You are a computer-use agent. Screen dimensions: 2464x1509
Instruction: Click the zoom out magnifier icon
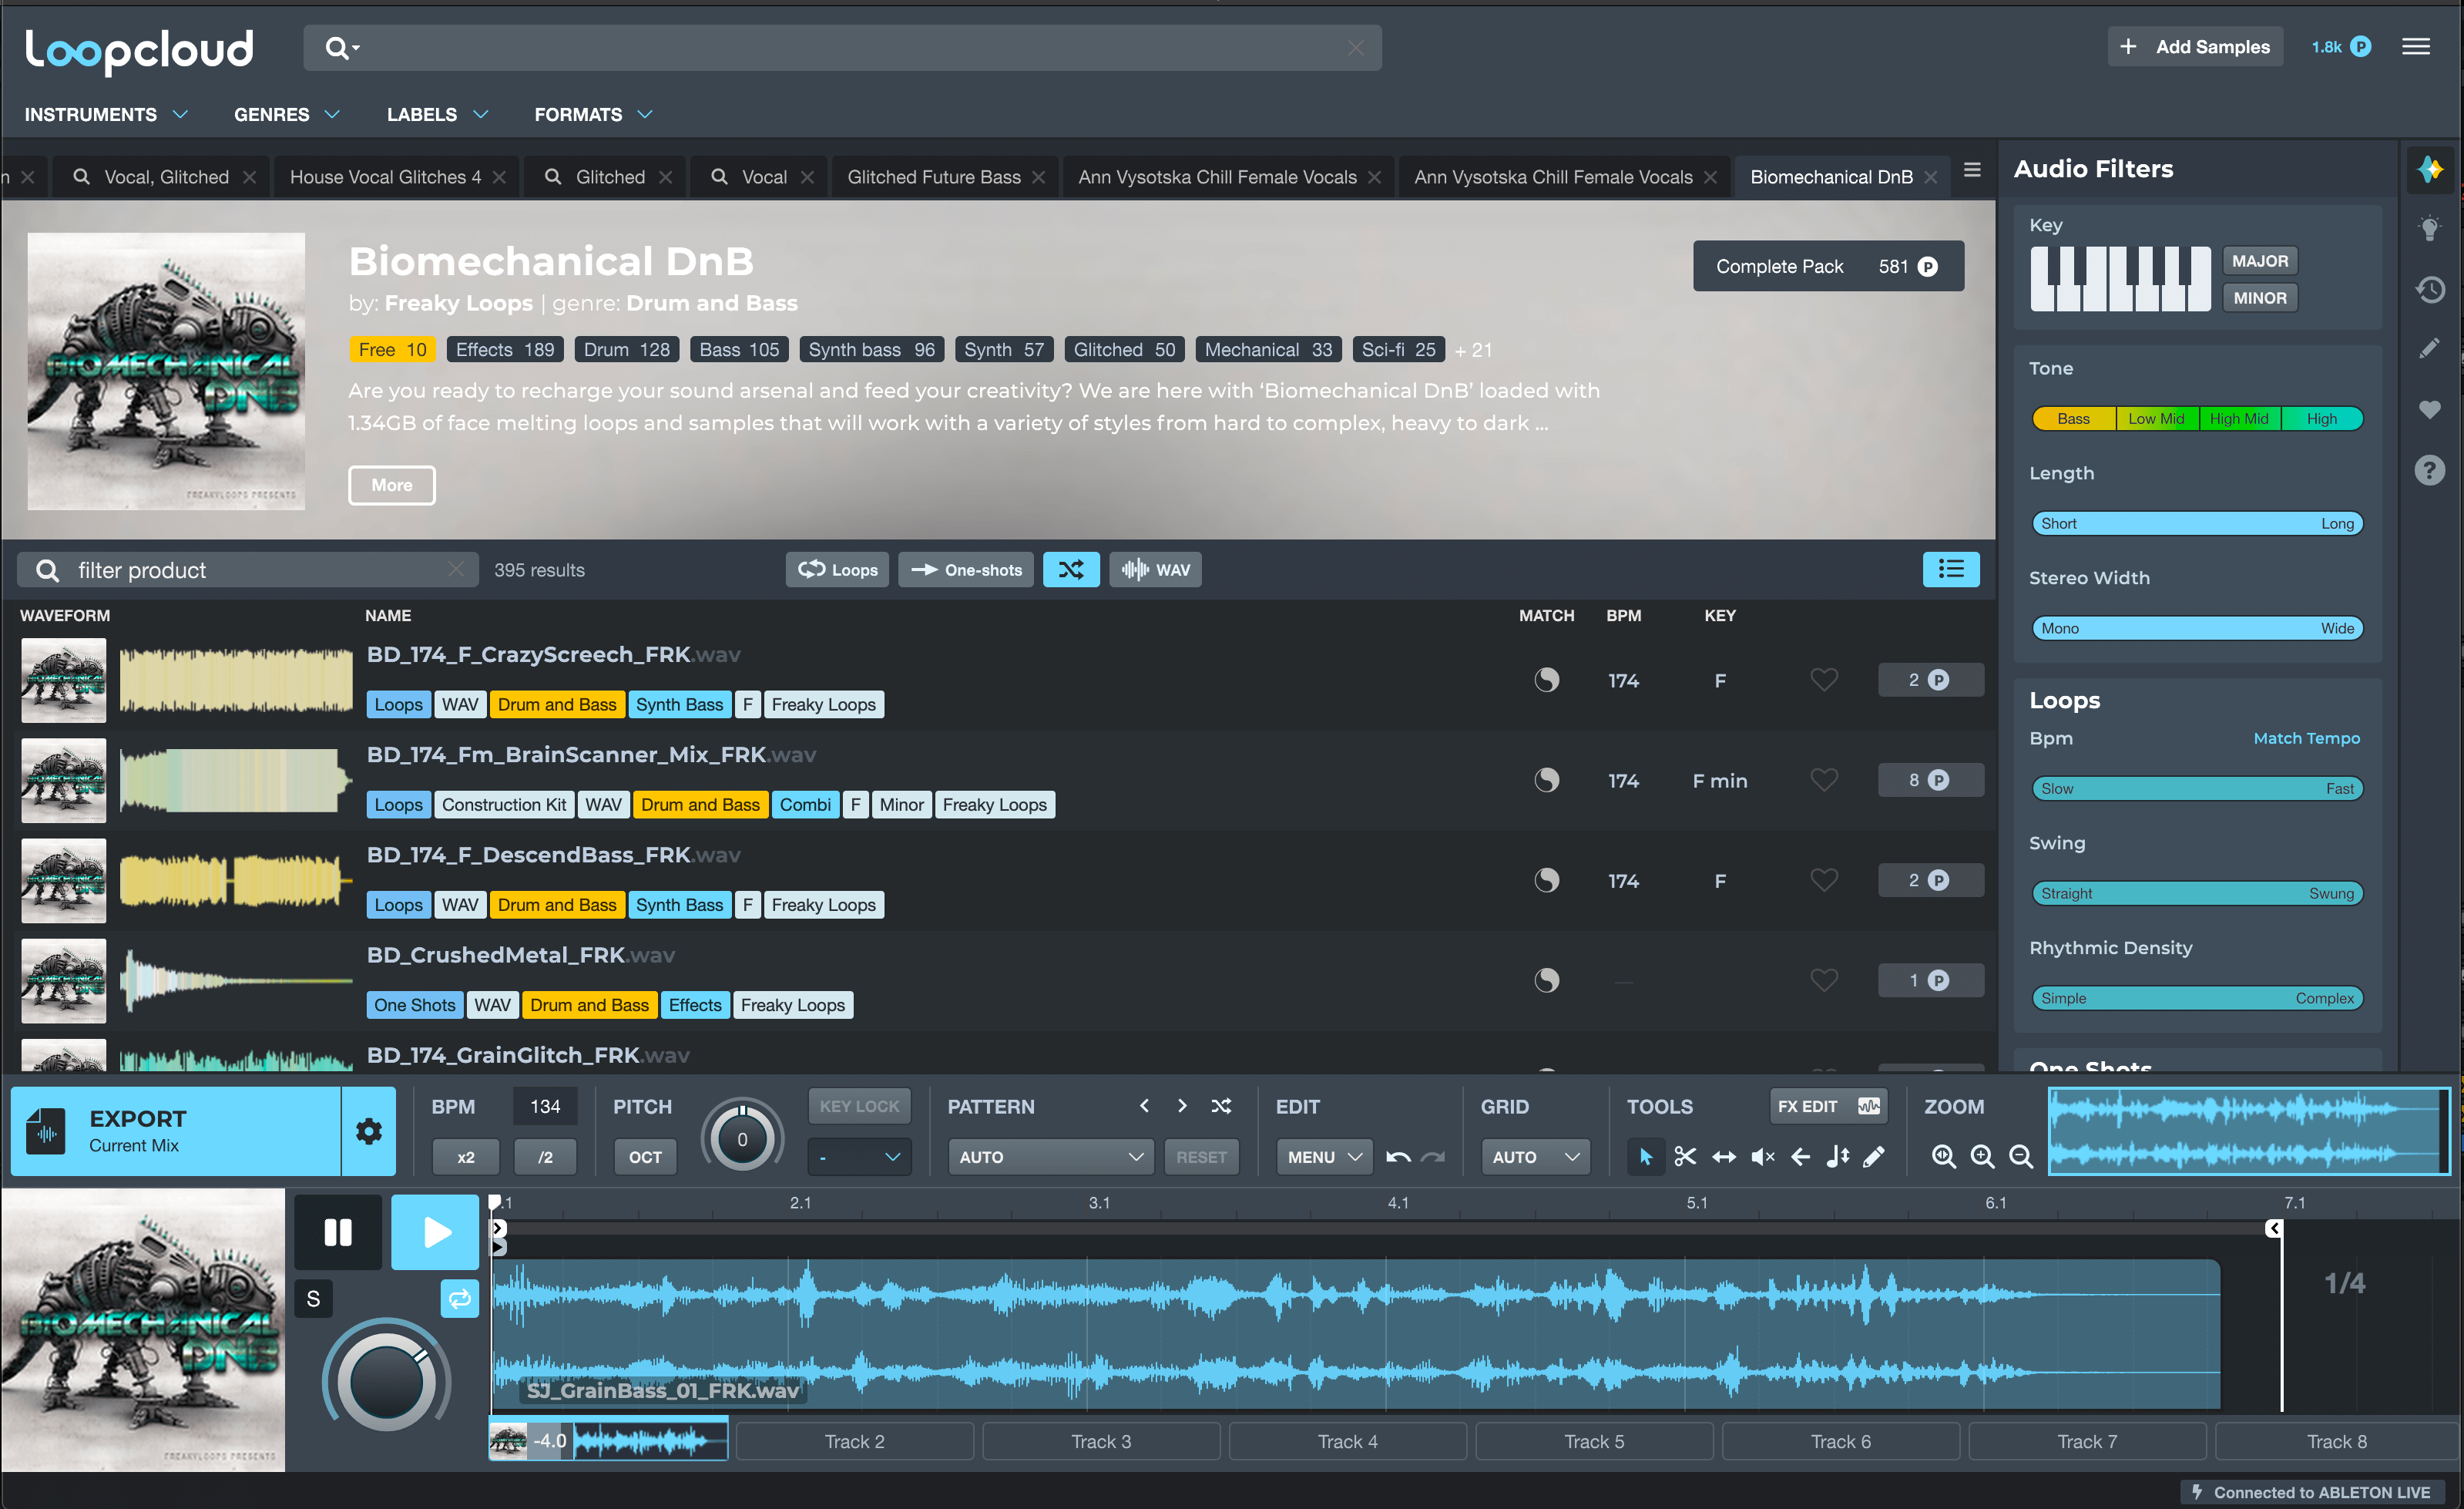point(2021,1157)
